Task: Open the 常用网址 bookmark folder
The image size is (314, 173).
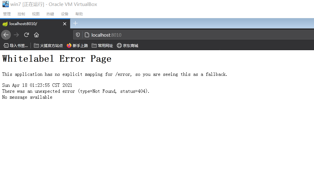Action: point(102,45)
